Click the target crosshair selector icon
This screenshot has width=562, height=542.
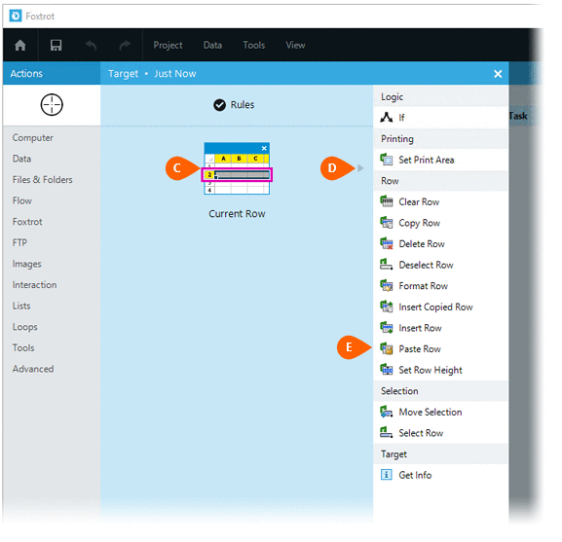pyautogui.click(x=52, y=105)
